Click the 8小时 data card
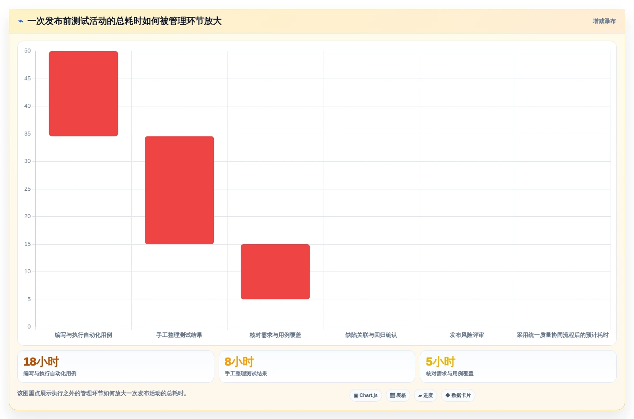 tap(317, 366)
